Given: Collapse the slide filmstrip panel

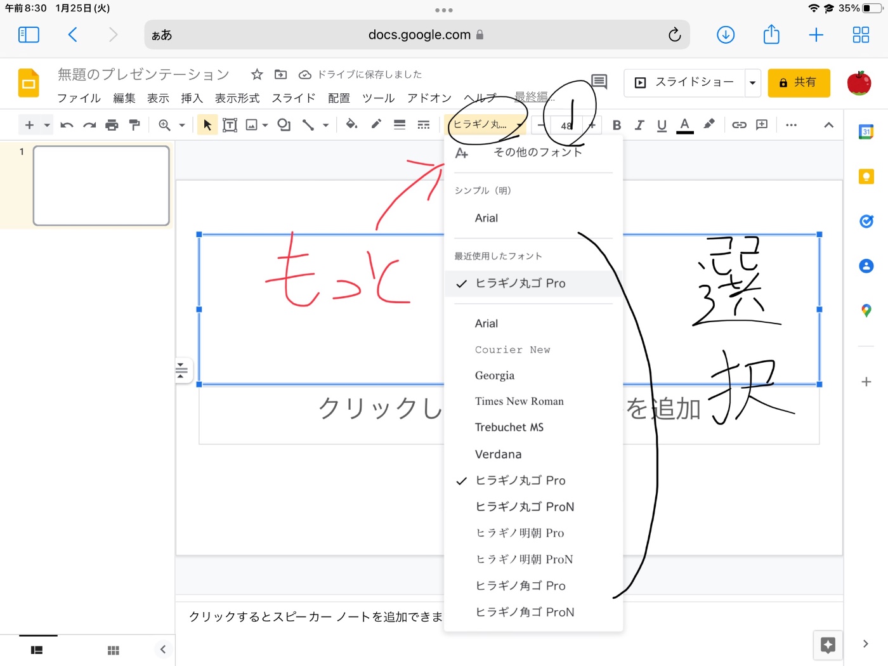Looking at the screenshot, I should pos(163,649).
